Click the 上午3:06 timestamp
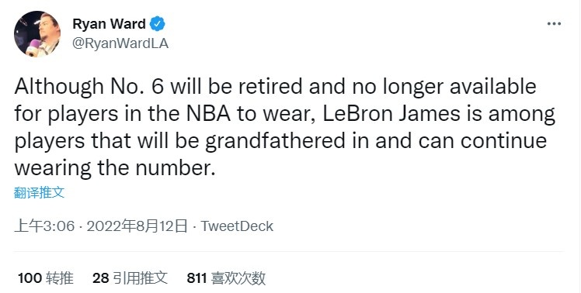The image size is (581, 293). tap(44, 226)
